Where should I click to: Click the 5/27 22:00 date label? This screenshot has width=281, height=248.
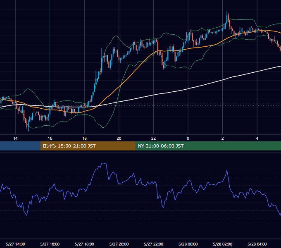[154, 244]
